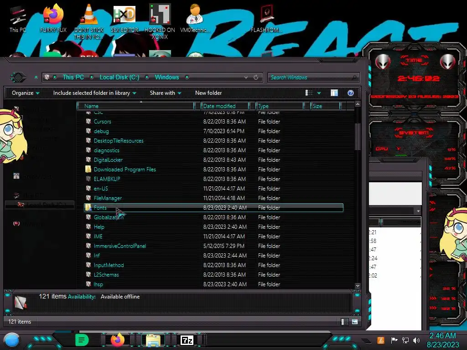467x350 pixels.
Task: Select the ELAMBKUP folder
Action: (x=213, y=179)
